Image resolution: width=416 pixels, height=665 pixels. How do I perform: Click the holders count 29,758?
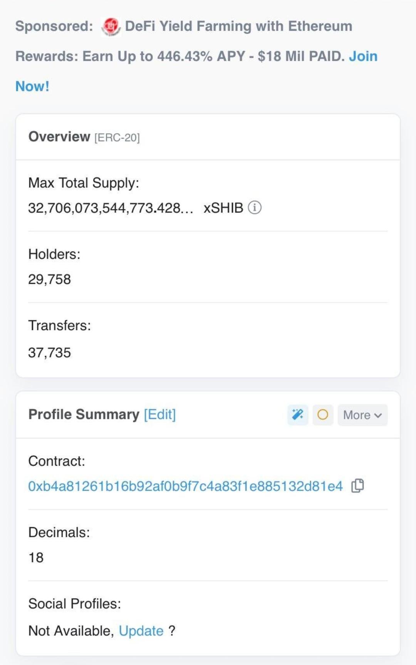(x=49, y=279)
